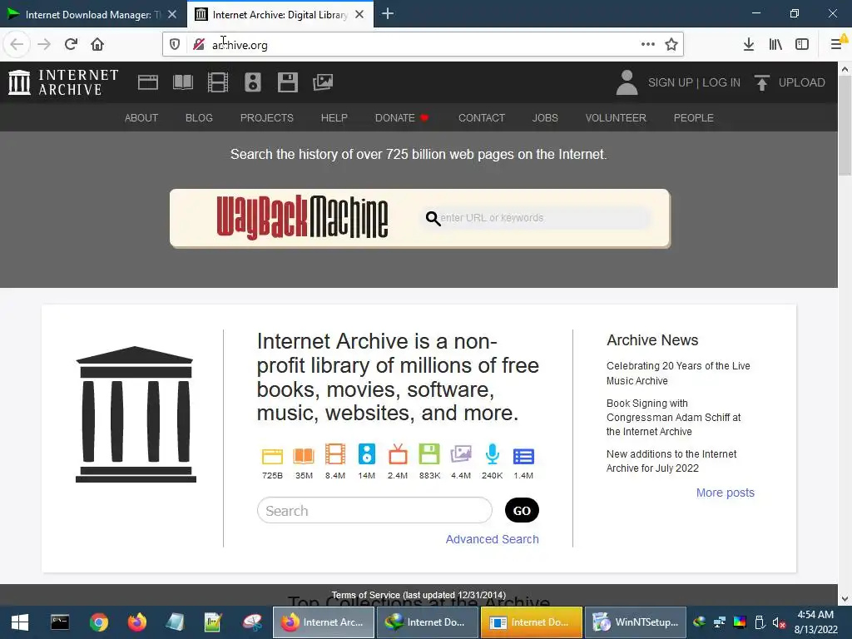Open the Windows Start menu
Screen dimensions: 852x639
pyautogui.click(x=20, y=622)
